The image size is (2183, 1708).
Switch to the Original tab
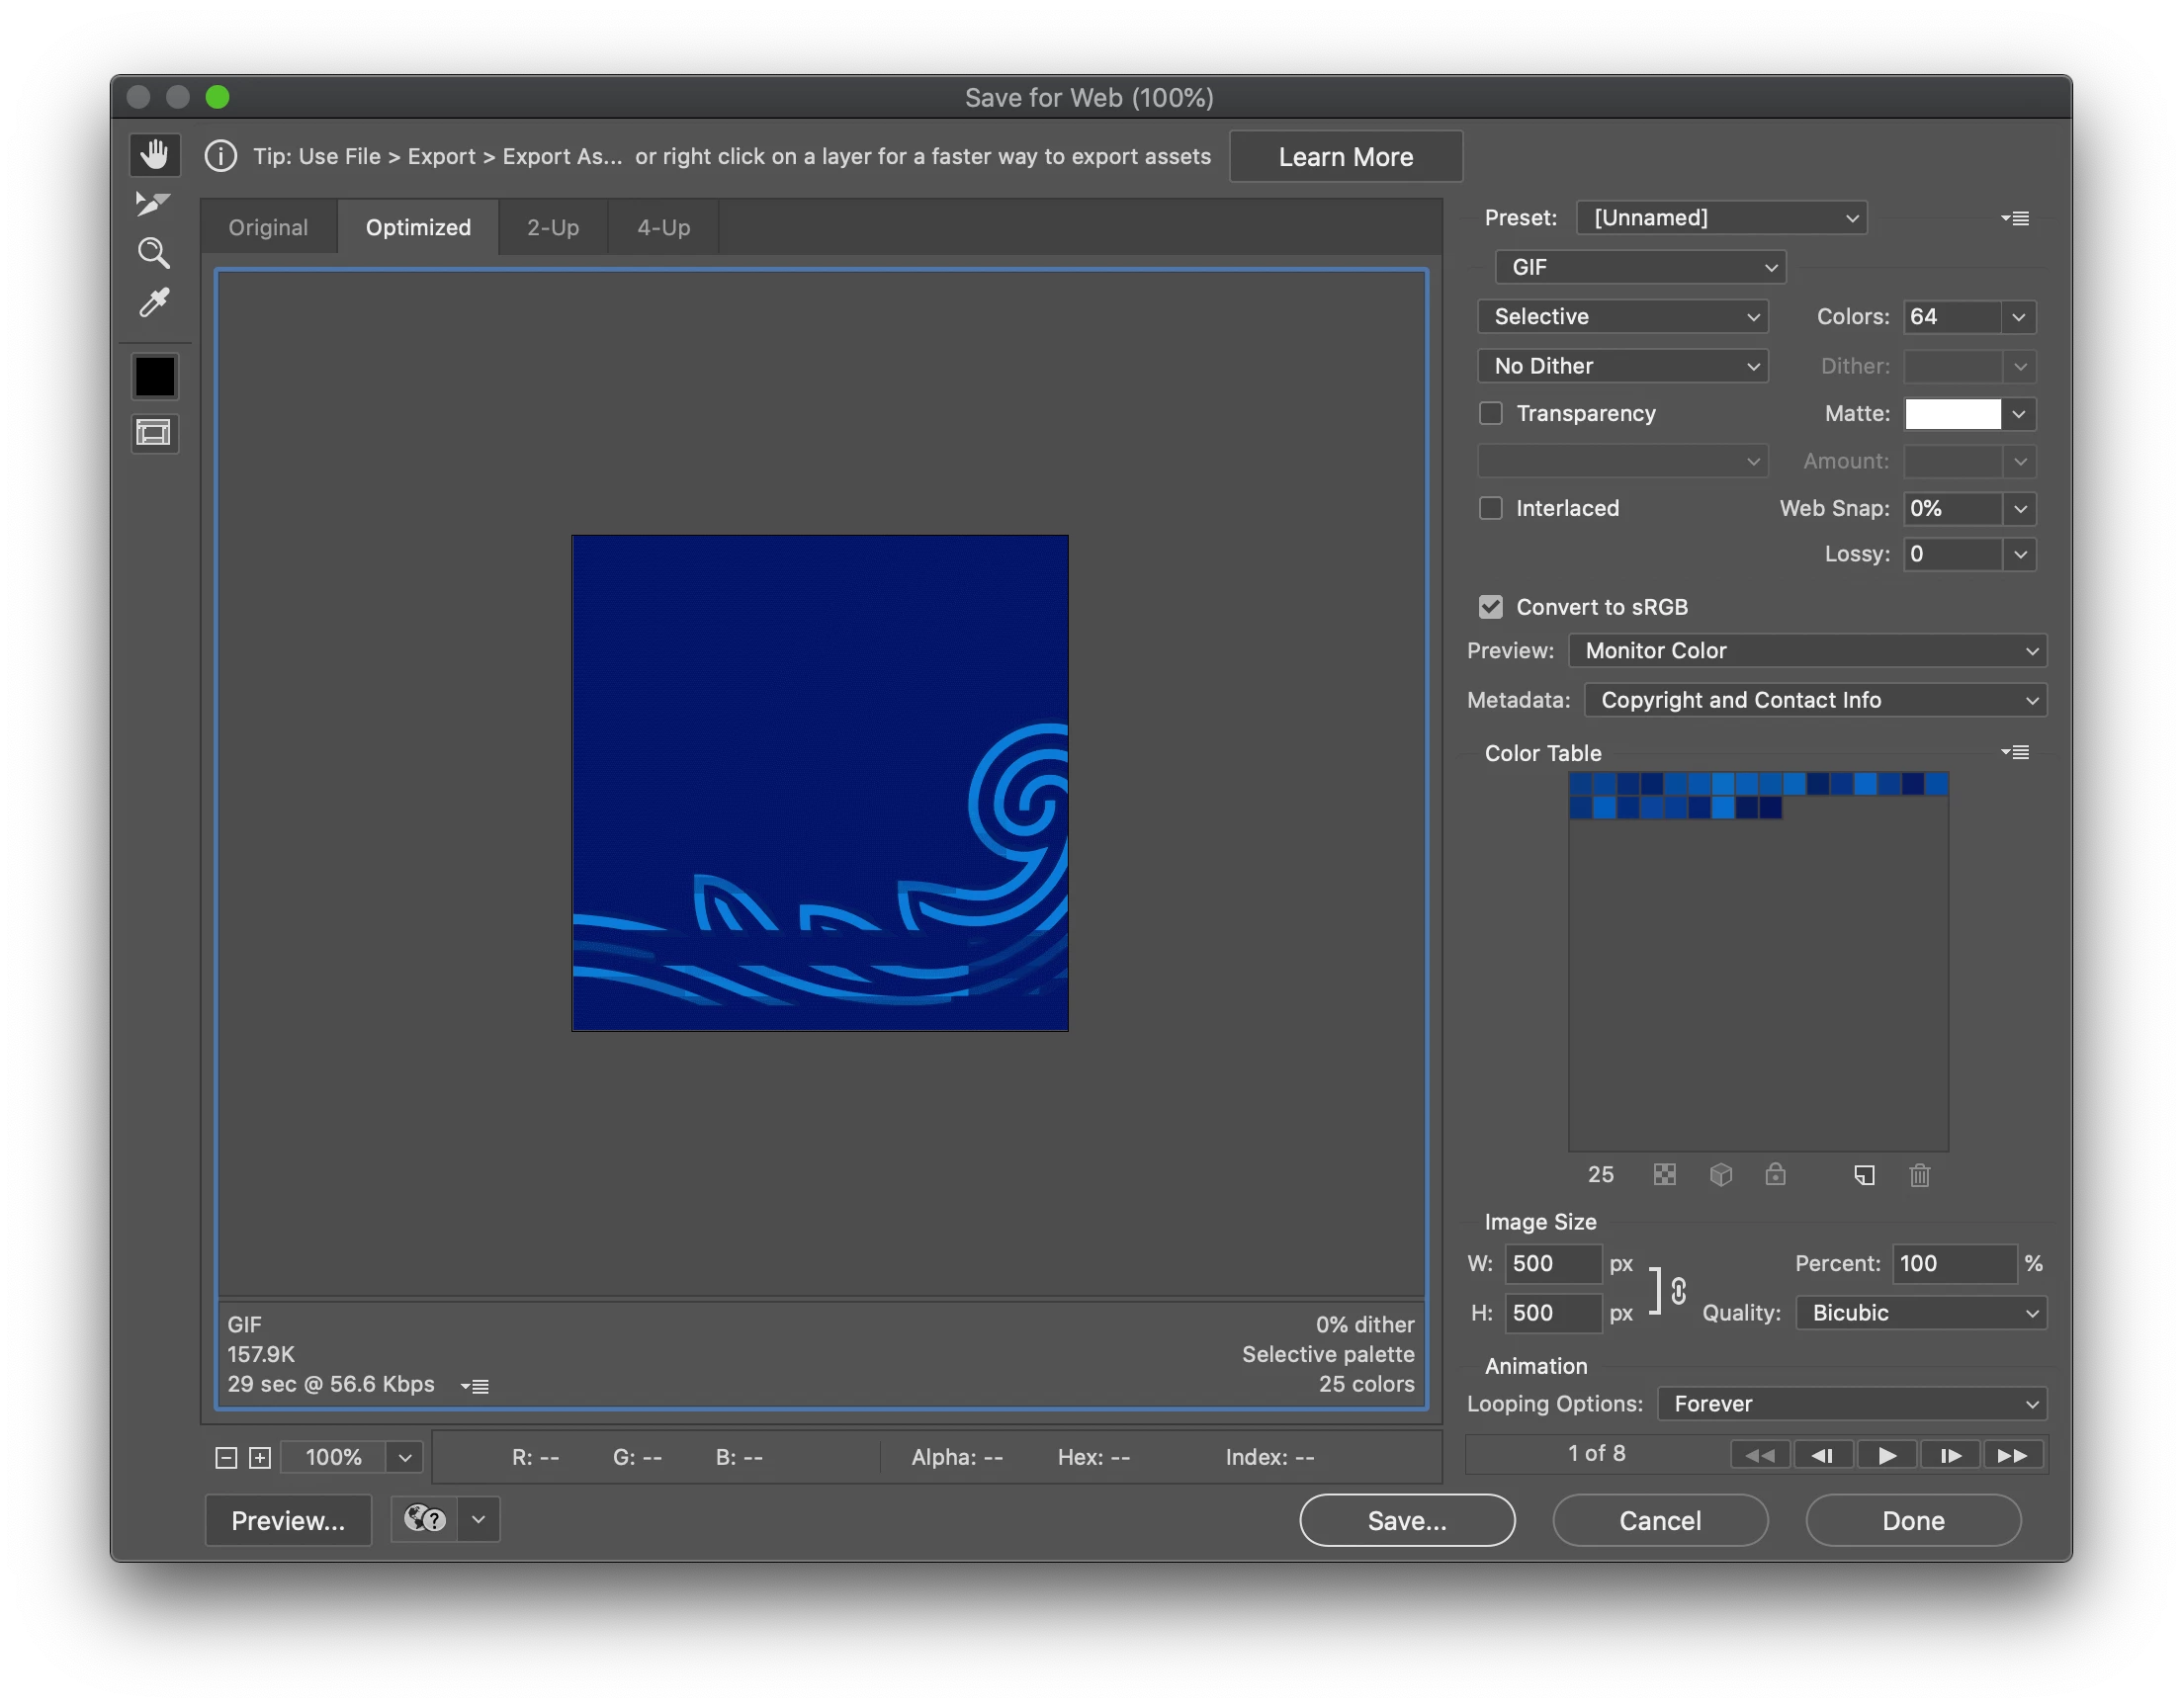pyautogui.click(x=268, y=228)
